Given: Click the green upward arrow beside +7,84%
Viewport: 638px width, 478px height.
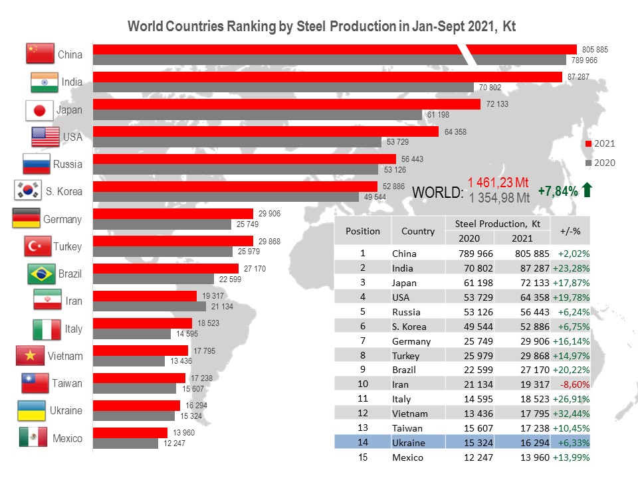Looking at the screenshot, I should click(x=586, y=191).
